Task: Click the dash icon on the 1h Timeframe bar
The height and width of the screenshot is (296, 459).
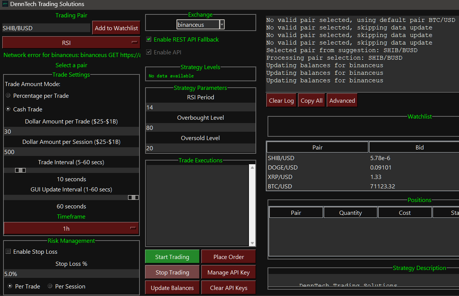Action: pos(133,228)
